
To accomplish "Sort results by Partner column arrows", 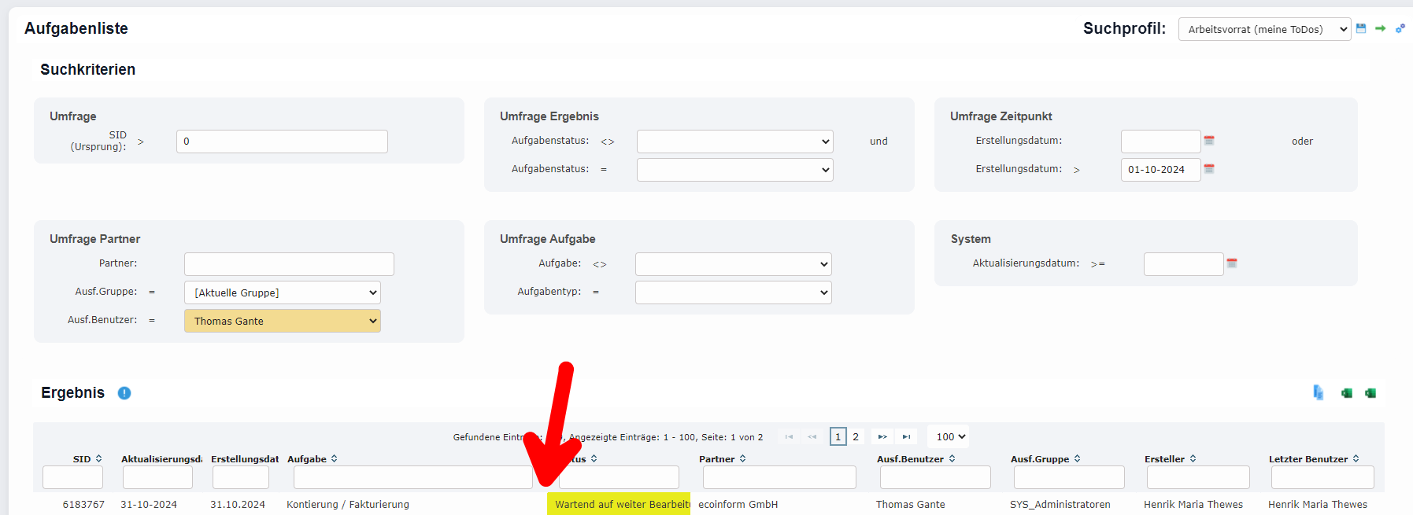I will click(x=742, y=458).
